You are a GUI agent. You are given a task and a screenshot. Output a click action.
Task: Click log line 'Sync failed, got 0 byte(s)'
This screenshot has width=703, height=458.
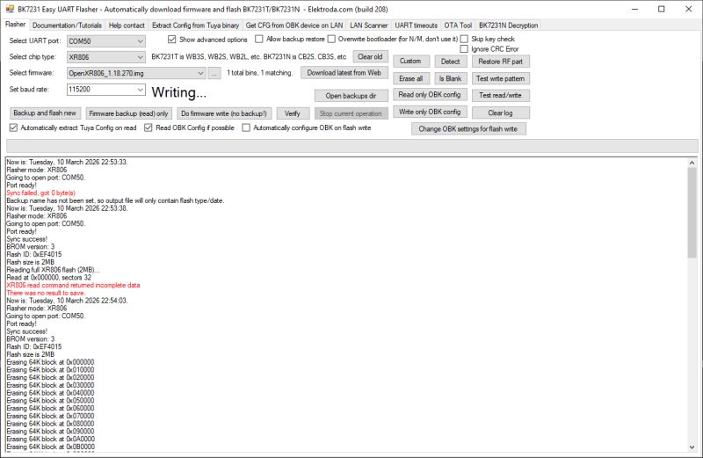pyautogui.click(x=40, y=193)
